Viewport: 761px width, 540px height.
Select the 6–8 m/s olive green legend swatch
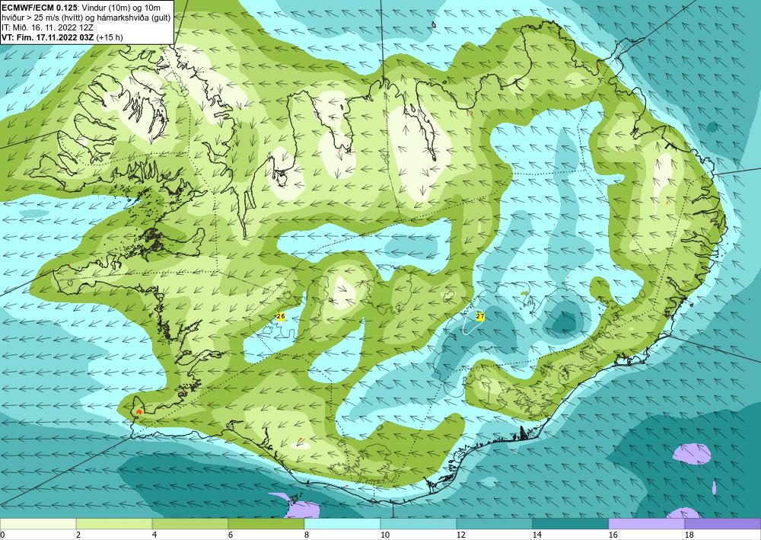[x=266, y=524]
